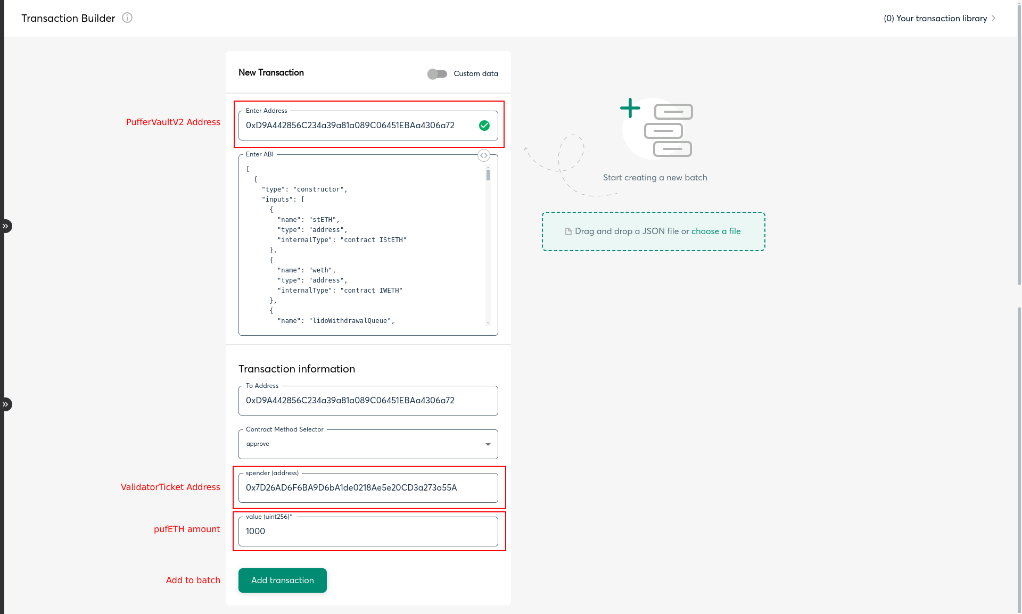This screenshot has height=614, width=1022.
Task: Click the ABI field decode/encode icon
Action: coord(483,155)
